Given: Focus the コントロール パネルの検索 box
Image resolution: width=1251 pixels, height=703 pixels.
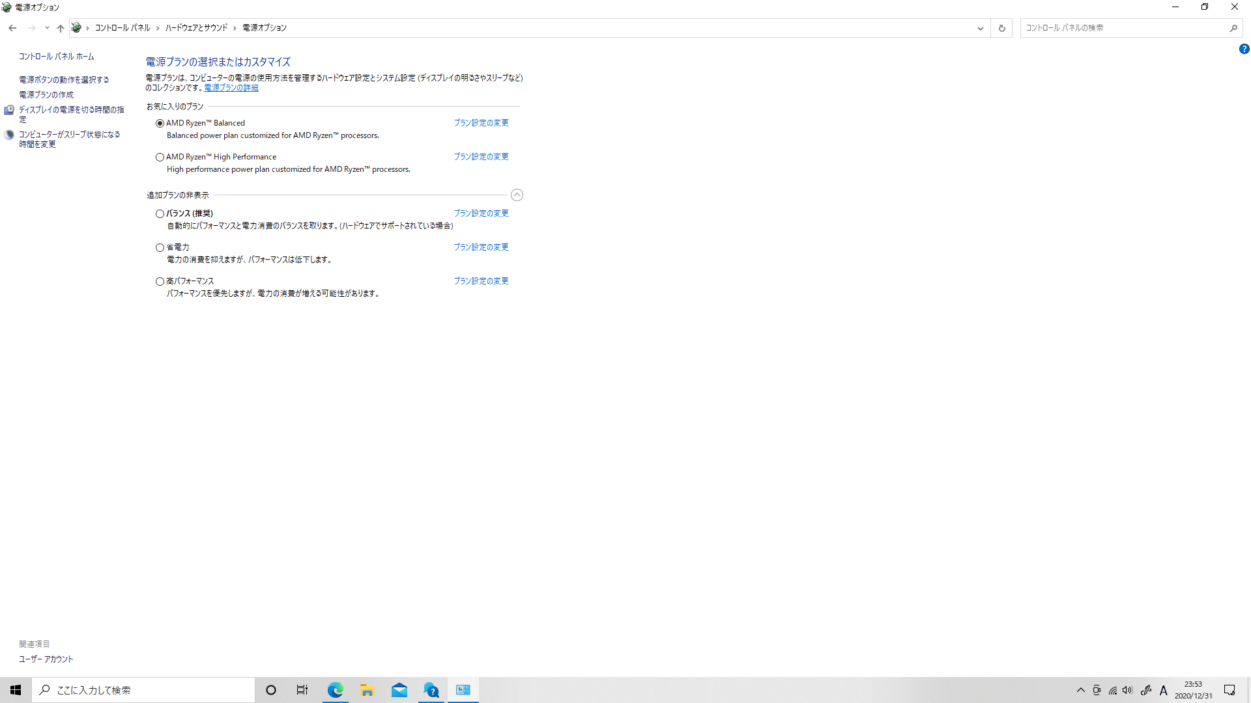Looking at the screenshot, I should pyautogui.click(x=1124, y=28).
